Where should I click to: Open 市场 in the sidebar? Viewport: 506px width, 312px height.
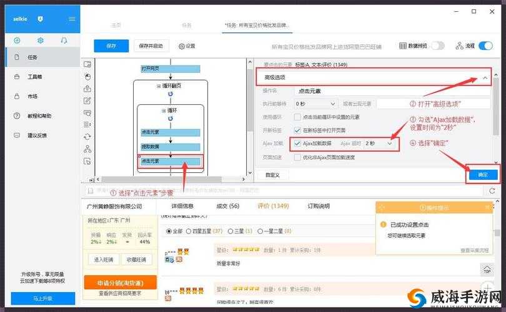click(43, 96)
